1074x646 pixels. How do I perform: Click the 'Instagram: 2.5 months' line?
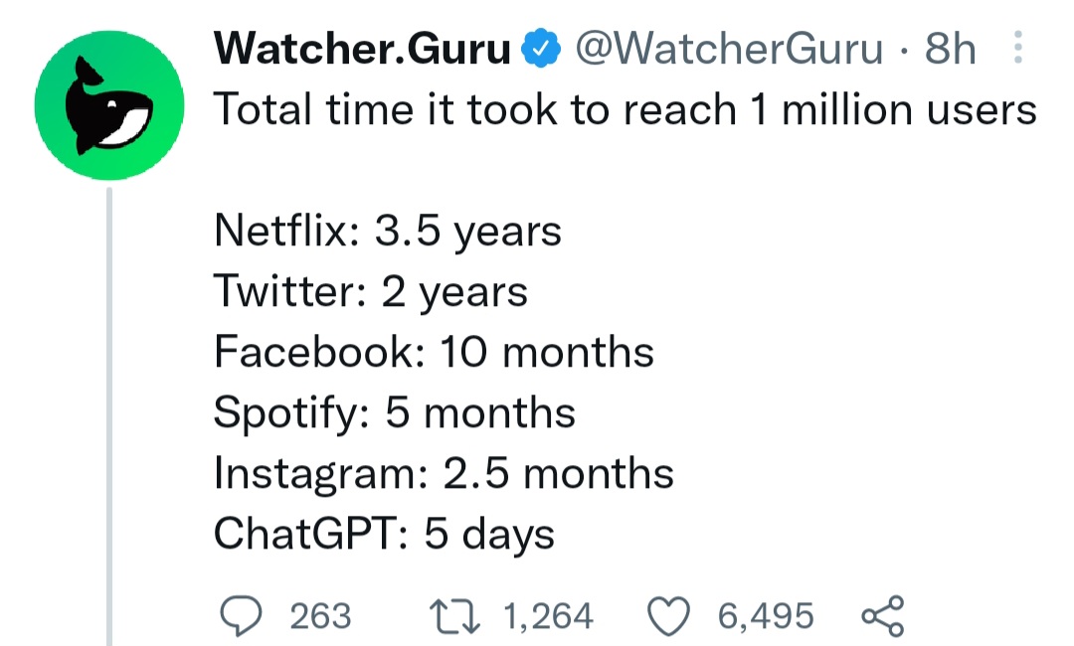[444, 474]
